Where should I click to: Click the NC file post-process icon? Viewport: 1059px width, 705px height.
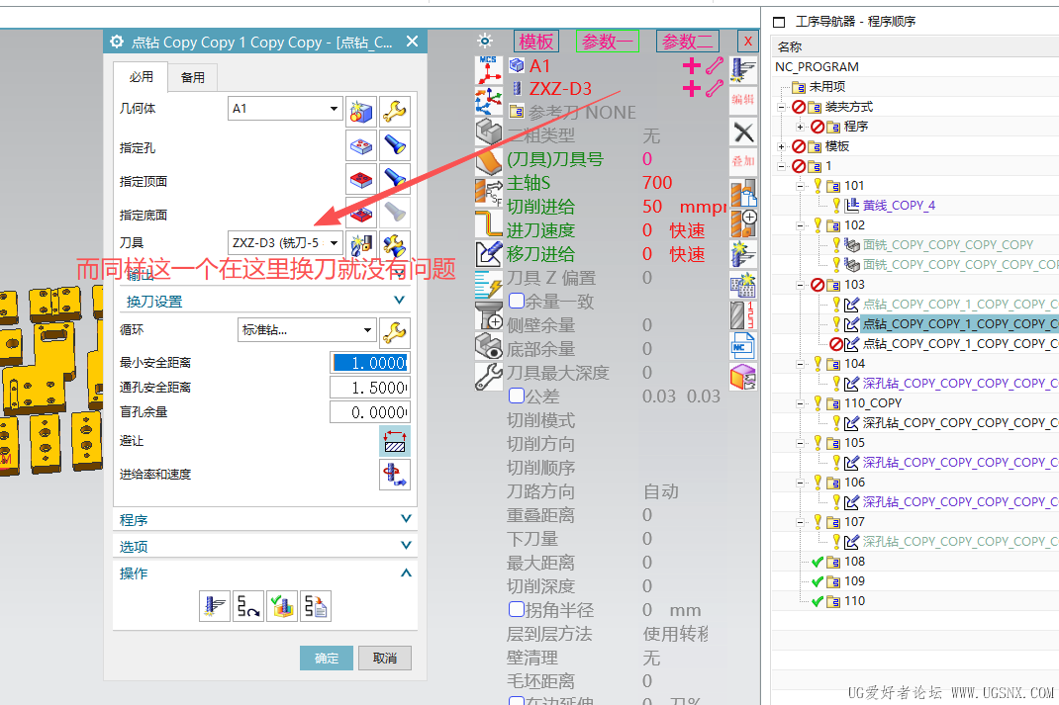pos(743,347)
